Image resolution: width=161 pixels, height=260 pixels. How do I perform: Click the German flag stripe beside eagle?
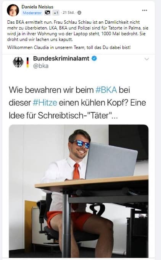[27, 62]
